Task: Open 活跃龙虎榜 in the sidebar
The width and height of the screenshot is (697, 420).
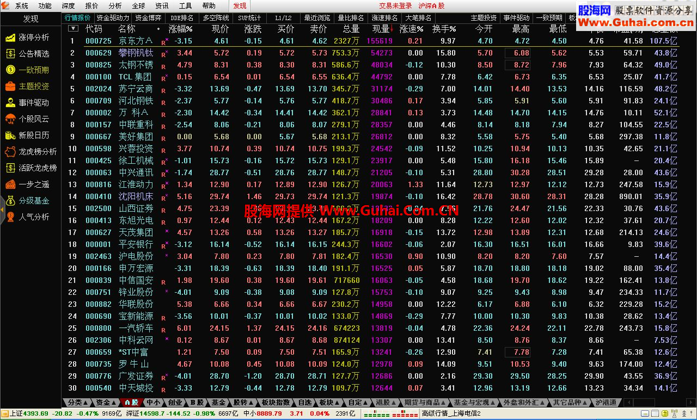Action: coord(31,168)
